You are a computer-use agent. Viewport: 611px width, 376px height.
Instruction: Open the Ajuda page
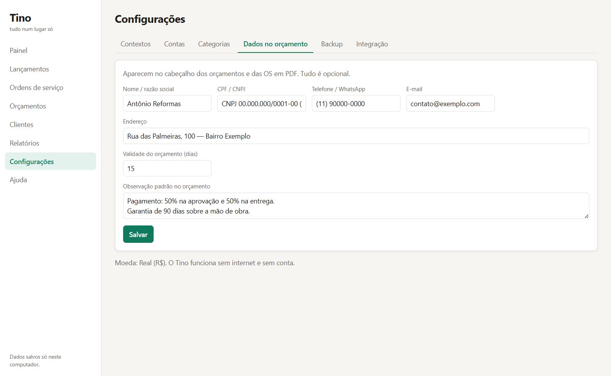click(50, 180)
